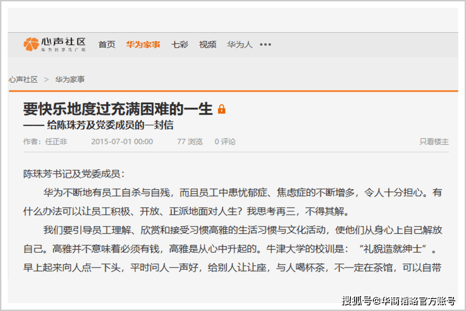The image size is (466, 311).
Task: Switch to the 华为人 nav item
Action: pos(240,45)
